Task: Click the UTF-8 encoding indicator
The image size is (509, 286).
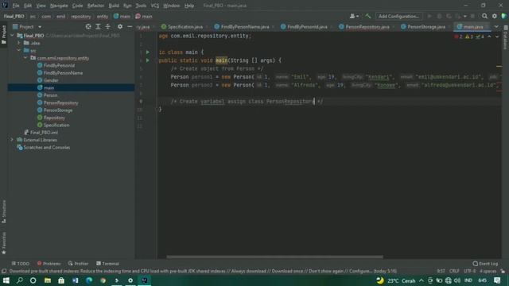Action: [x=469, y=271]
